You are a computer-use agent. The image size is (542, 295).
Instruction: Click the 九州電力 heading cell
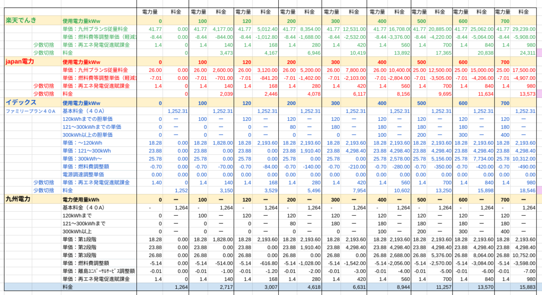(x=18, y=198)
